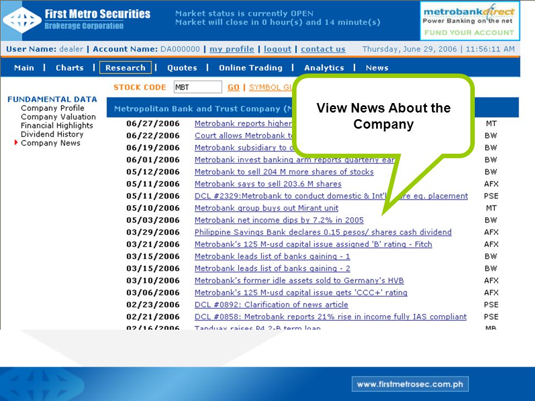This screenshot has width=535, height=401.
Task: Click the stock code input field
Action: click(x=198, y=87)
